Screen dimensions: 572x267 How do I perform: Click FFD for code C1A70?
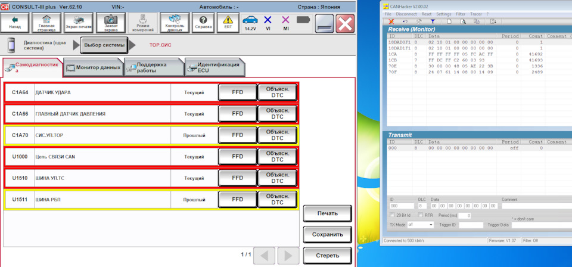[x=238, y=135]
